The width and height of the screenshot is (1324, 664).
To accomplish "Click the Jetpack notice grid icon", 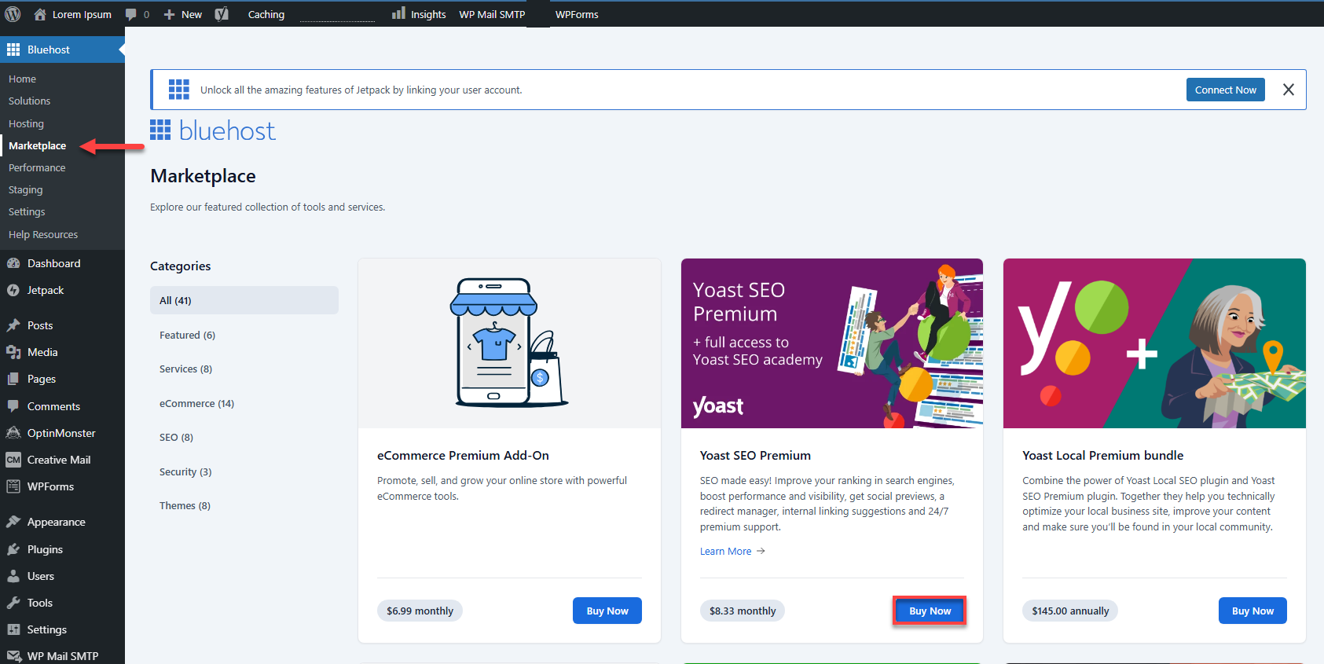I will coord(179,90).
